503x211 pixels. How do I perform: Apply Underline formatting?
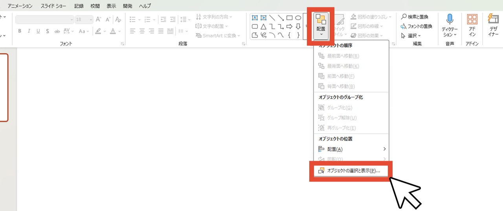[x=38, y=31]
